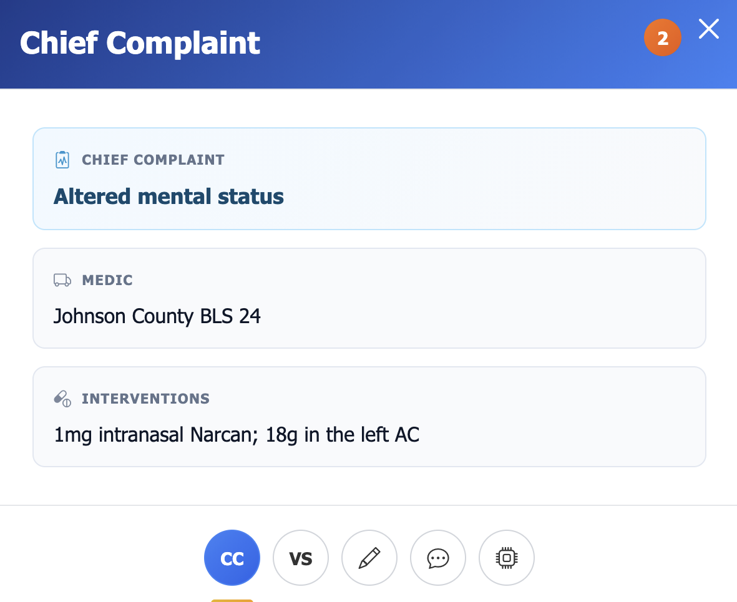Select the AI microchip icon
Viewport: 737px width, 602px height.
click(x=506, y=557)
